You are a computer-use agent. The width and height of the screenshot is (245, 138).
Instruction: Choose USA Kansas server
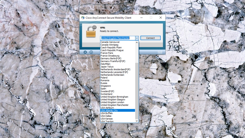(118, 119)
